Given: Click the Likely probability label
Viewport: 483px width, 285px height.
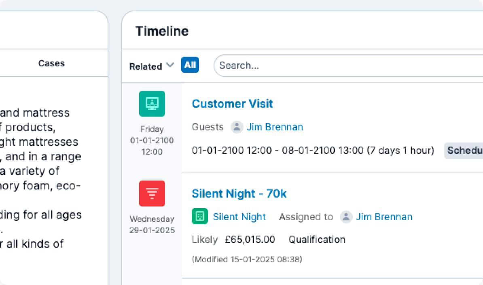Looking at the screenshot, I should pyautogui.click(x=205, y=239).
